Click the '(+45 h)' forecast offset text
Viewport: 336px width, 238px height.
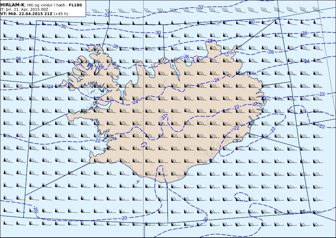pos(61,14)
